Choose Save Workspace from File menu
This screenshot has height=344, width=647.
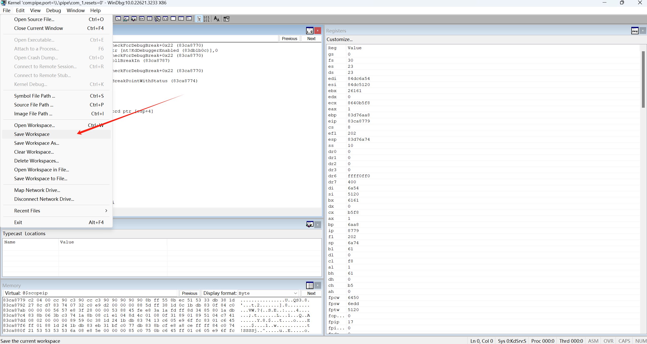tap(57, 134)
